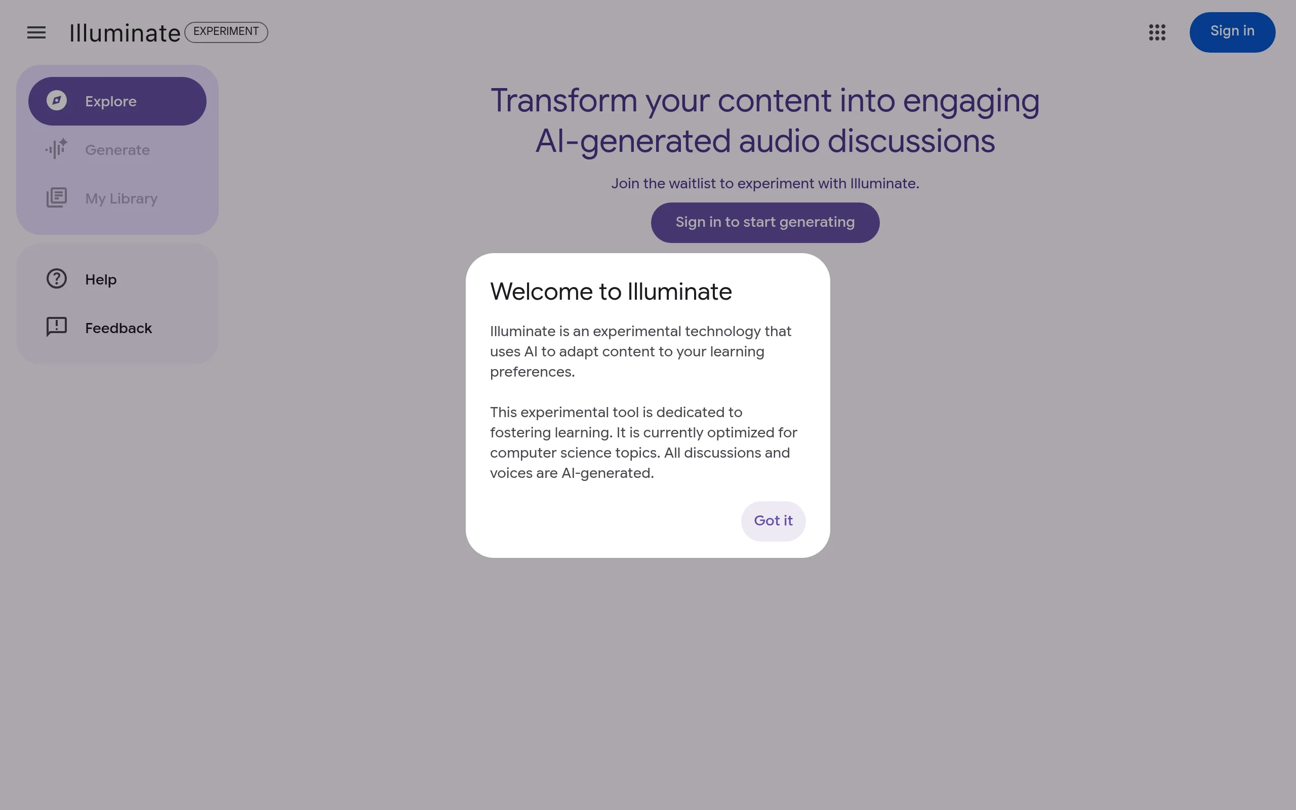Click the My Library stacked pages icon

(56, 197)
